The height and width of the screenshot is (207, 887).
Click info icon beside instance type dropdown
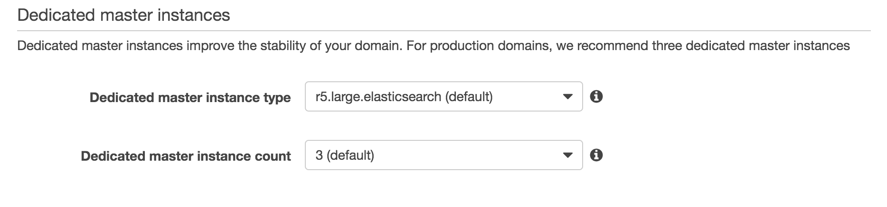pyautogui.click(x=596, y=97)
